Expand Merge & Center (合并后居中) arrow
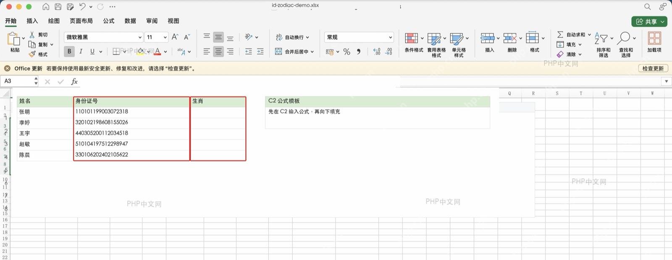Screen dimensions: 672x260 coord(312,52)
